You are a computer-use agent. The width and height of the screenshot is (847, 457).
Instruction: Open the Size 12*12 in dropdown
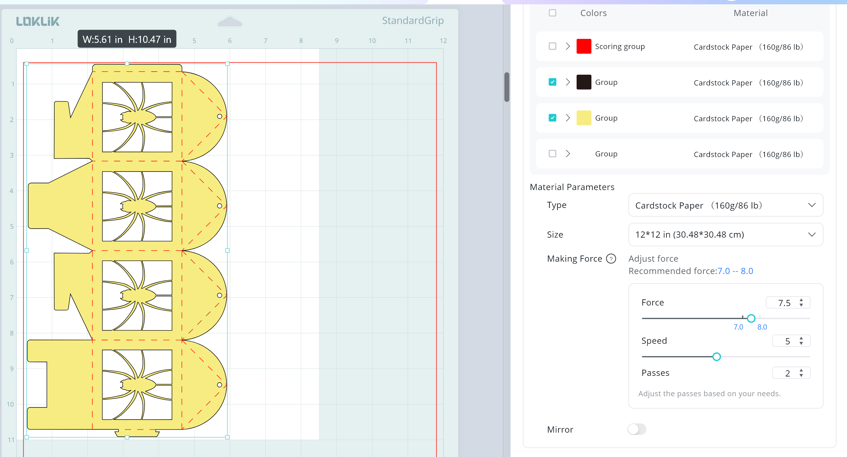click(725, 235)
